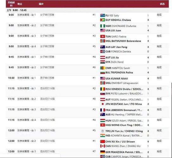
Task: Click the Fiji flag next to YEE Sally
Action: point(102,15)
